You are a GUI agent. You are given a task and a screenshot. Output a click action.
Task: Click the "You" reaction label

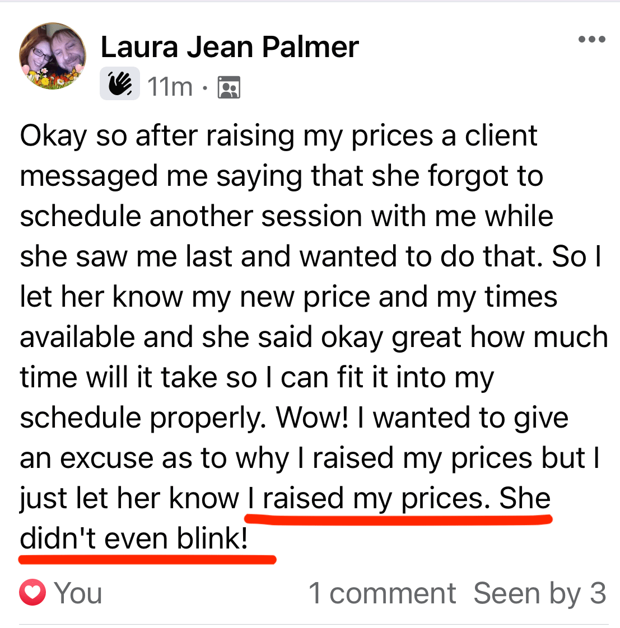78,593
